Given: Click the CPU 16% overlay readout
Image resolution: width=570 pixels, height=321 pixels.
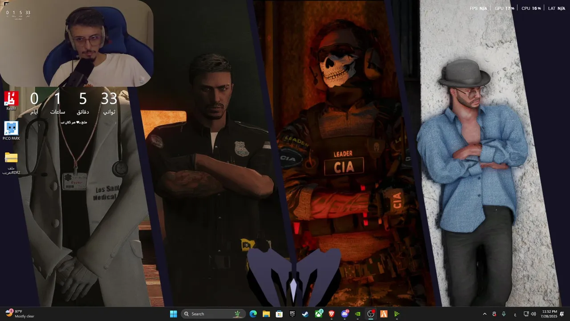Looking at the screenshot, I should (531, 8).
